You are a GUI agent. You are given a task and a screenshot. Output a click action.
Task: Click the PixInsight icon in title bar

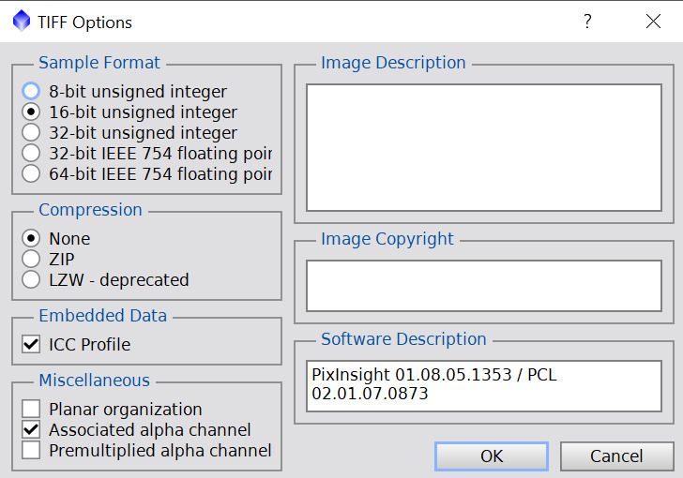pyautogui.click(x=22, y=21)
